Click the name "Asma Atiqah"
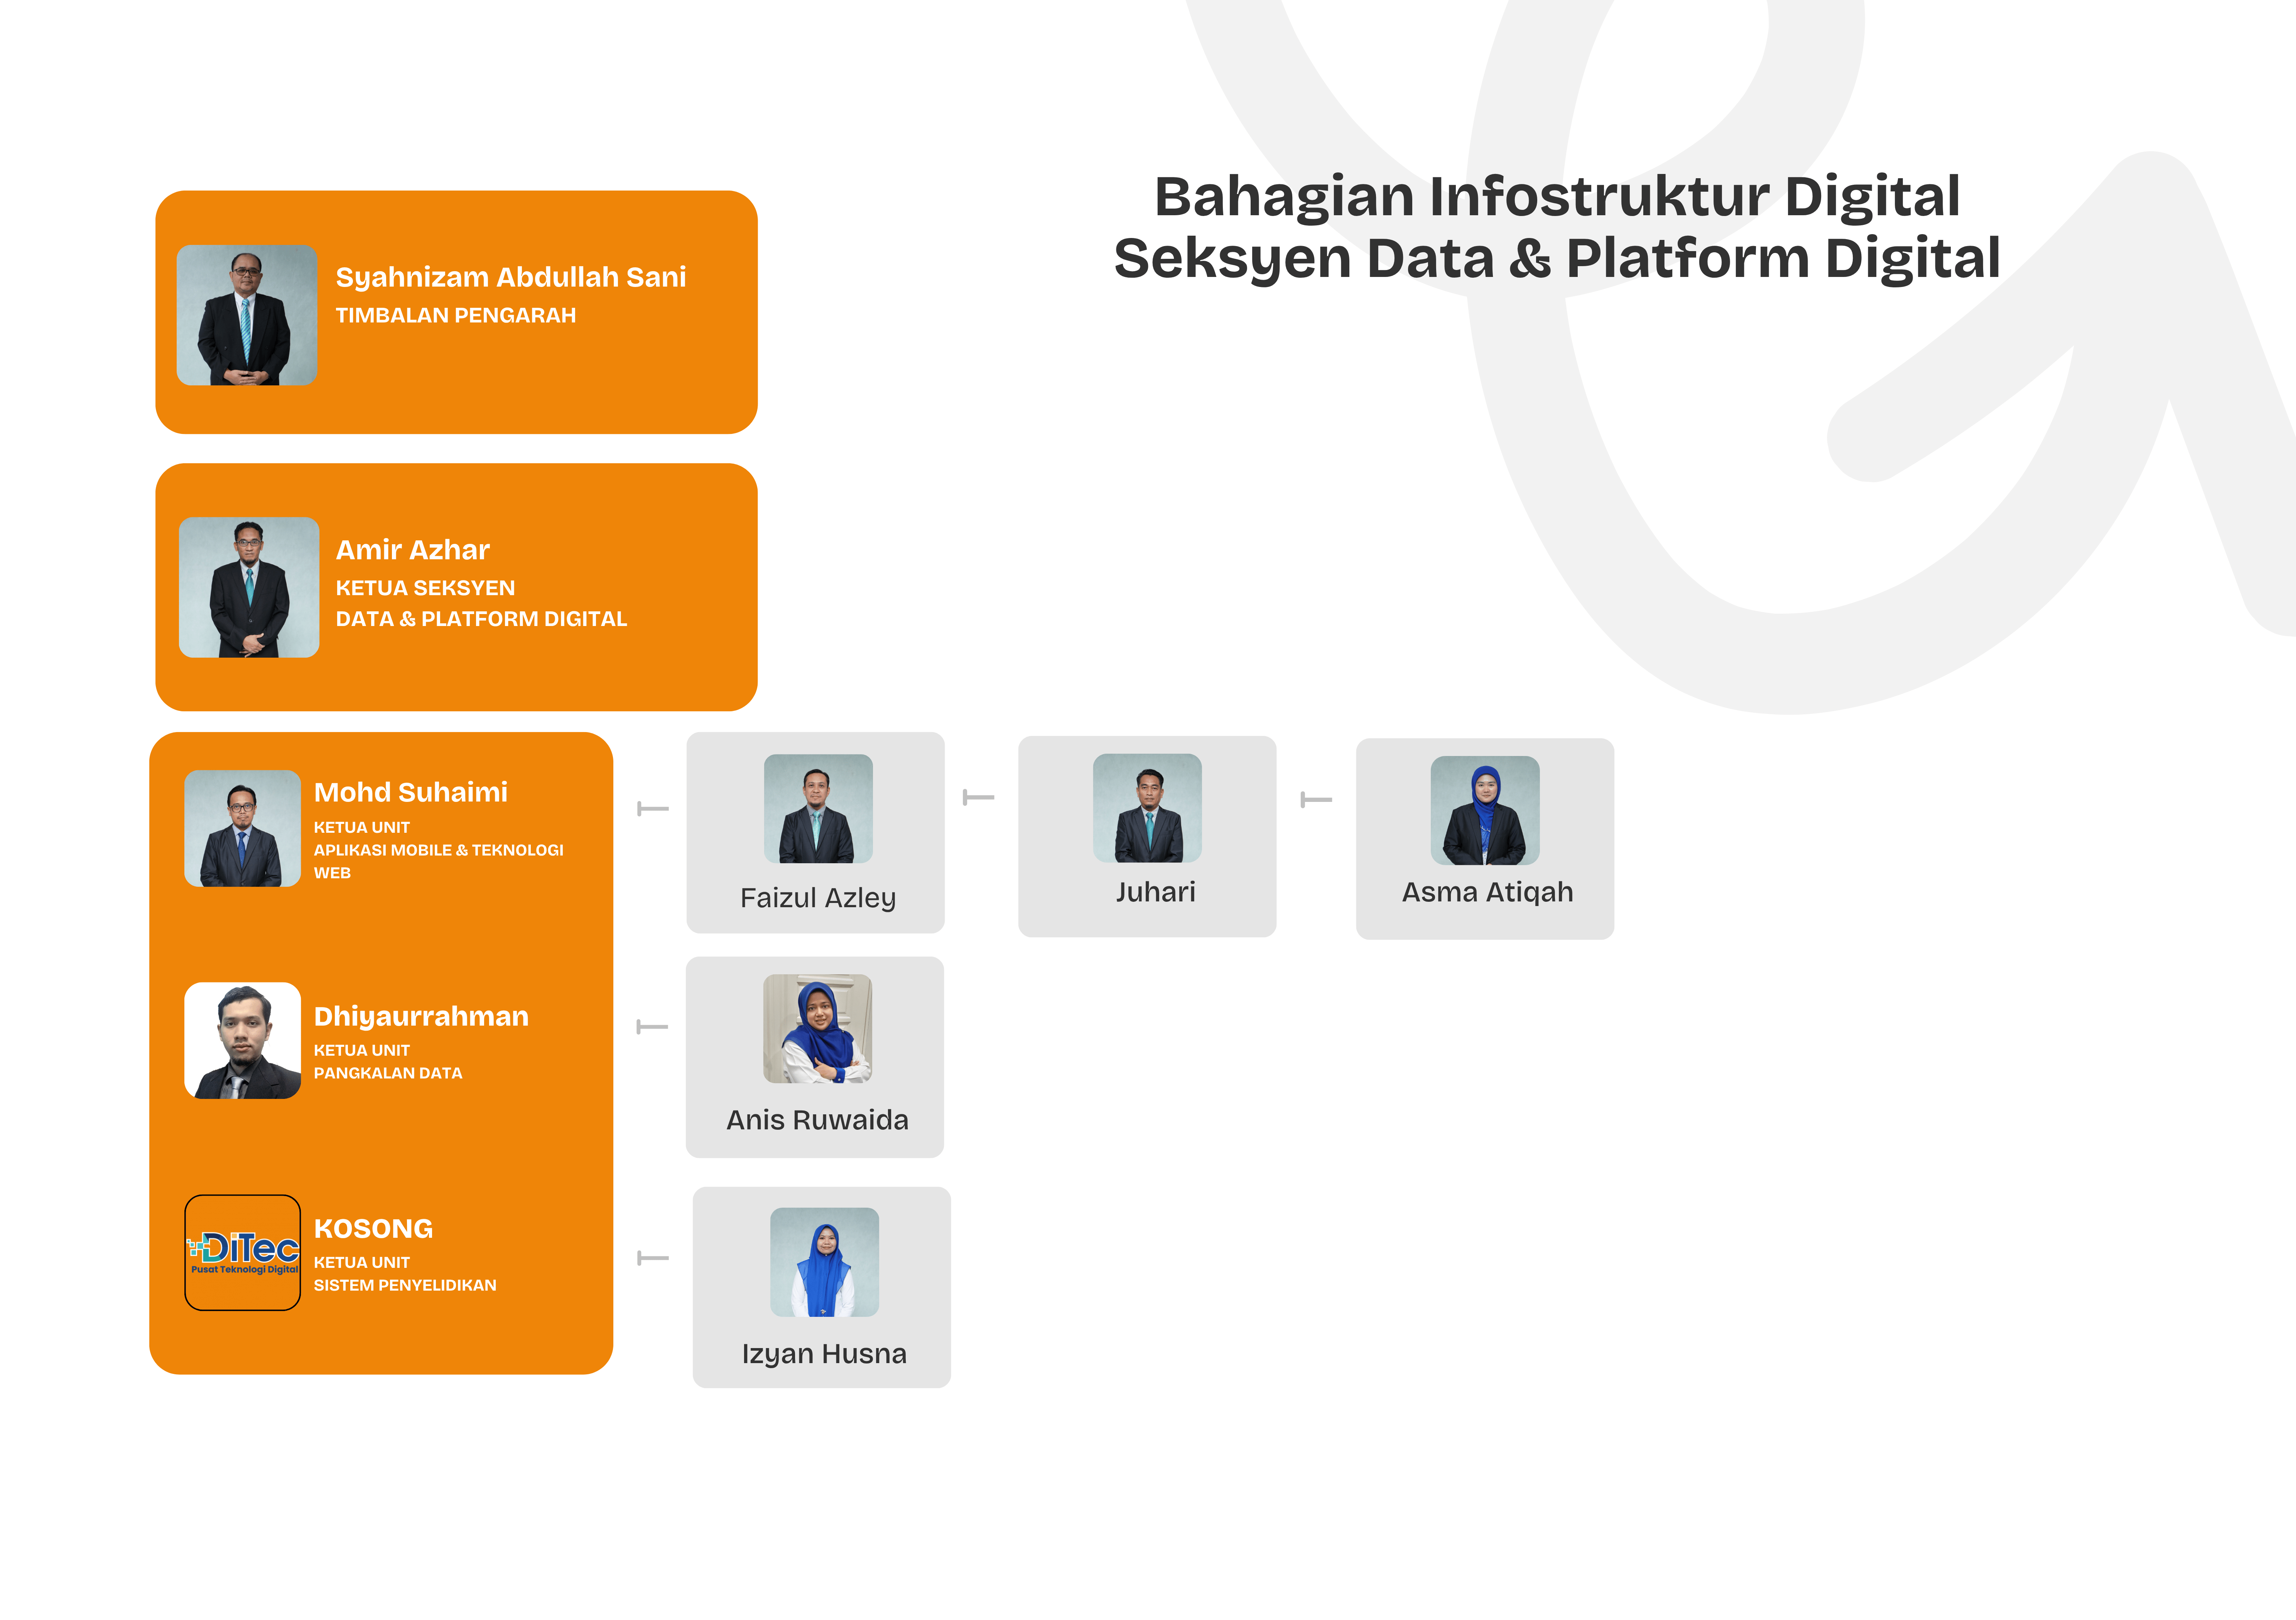Screen dimensions: 2296x1620 tap(1488, 893)
